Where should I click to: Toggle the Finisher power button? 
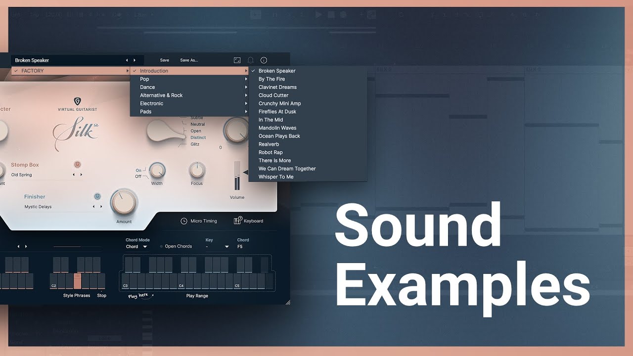[x=97, y=196]
